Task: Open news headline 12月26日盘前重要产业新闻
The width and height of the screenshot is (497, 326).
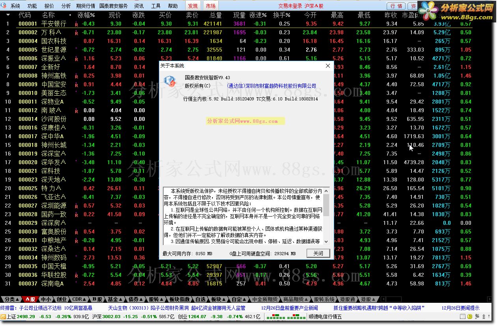Action: [290, 308]
